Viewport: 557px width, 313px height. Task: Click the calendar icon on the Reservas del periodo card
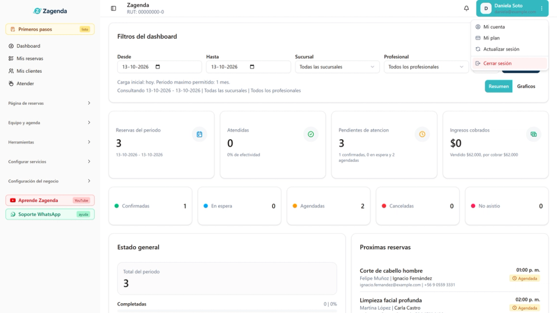pos(199,134)
